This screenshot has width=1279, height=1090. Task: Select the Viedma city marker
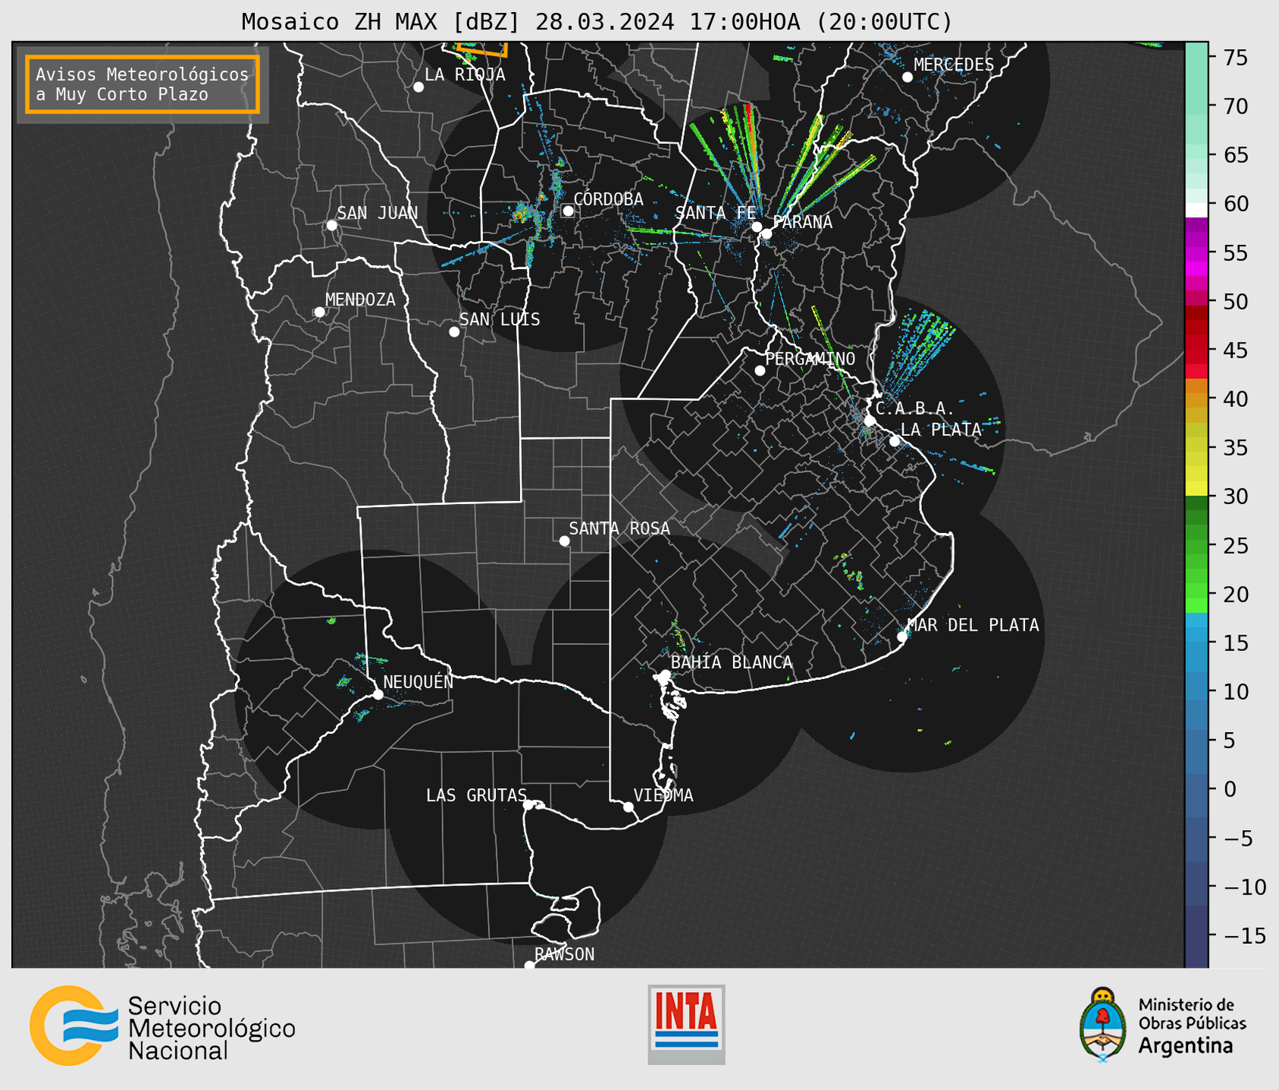pos(628,807)
